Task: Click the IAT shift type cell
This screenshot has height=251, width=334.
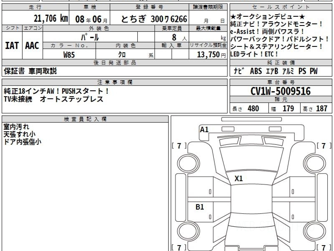Action: 12,46
